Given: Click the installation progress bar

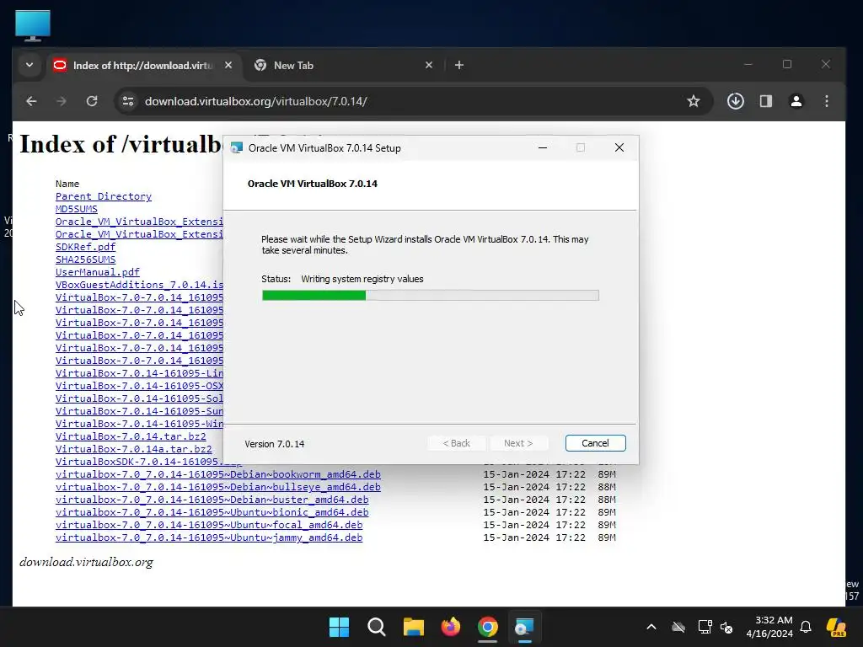Looking at the screenshot, I should point(431,296).
